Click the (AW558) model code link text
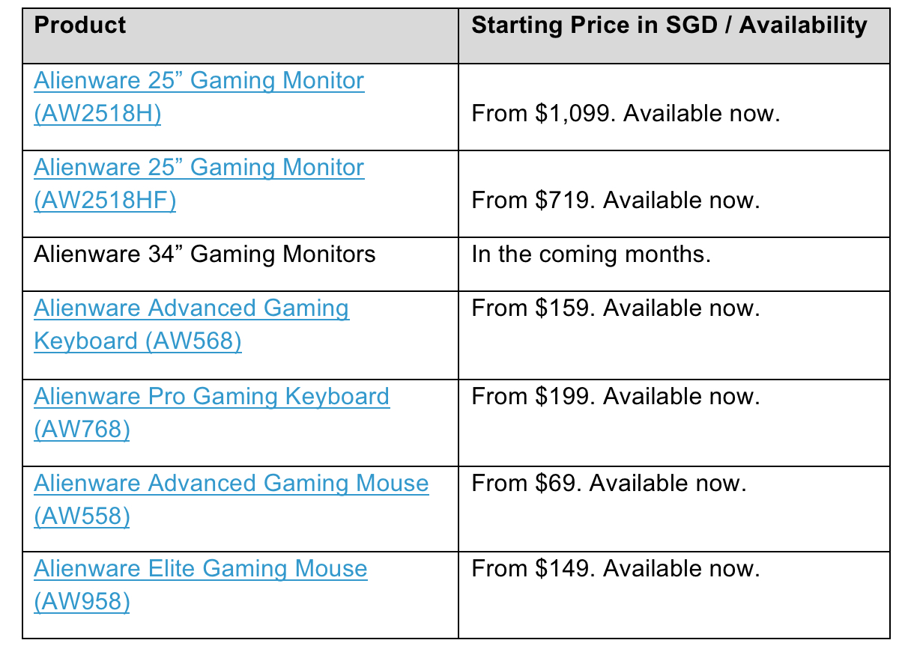This screenshot has width=905, height=652. tap(82, 517)
